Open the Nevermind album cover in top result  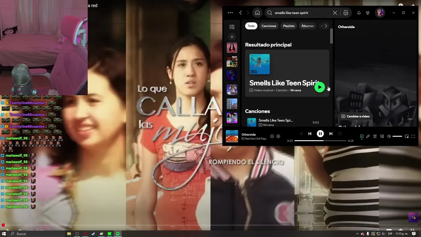(260, 64)
